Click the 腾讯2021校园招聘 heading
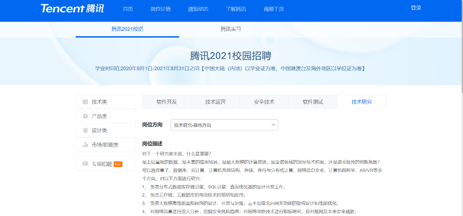This screenshot has height=216, width=463. 230,56
